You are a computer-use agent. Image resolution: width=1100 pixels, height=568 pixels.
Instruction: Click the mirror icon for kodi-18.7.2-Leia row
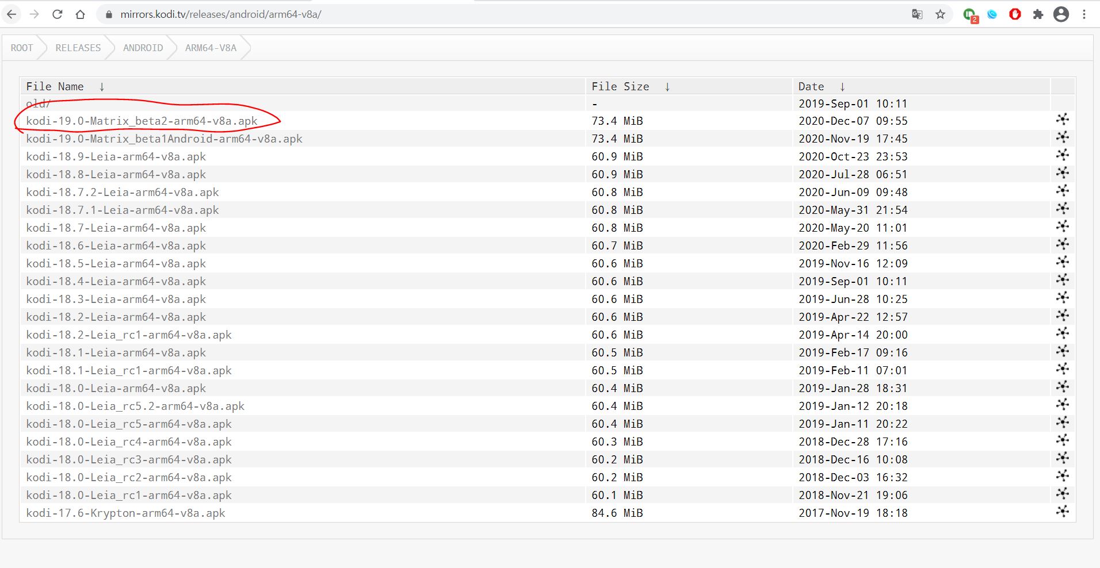pos(1063,190)
